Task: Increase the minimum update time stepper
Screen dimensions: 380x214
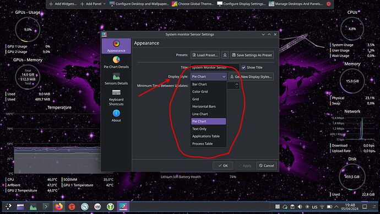Action: [237, 84]
